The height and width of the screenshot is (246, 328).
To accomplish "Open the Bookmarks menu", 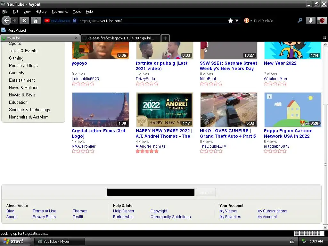I will point(60,12).
